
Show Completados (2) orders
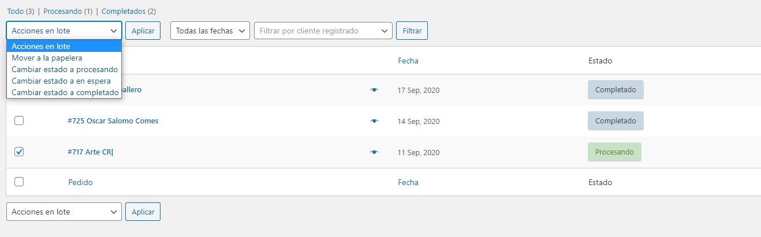click(x=129, y=11)
